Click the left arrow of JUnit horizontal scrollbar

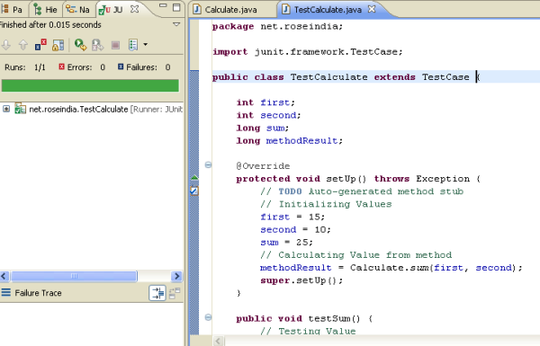coord(4,276)
